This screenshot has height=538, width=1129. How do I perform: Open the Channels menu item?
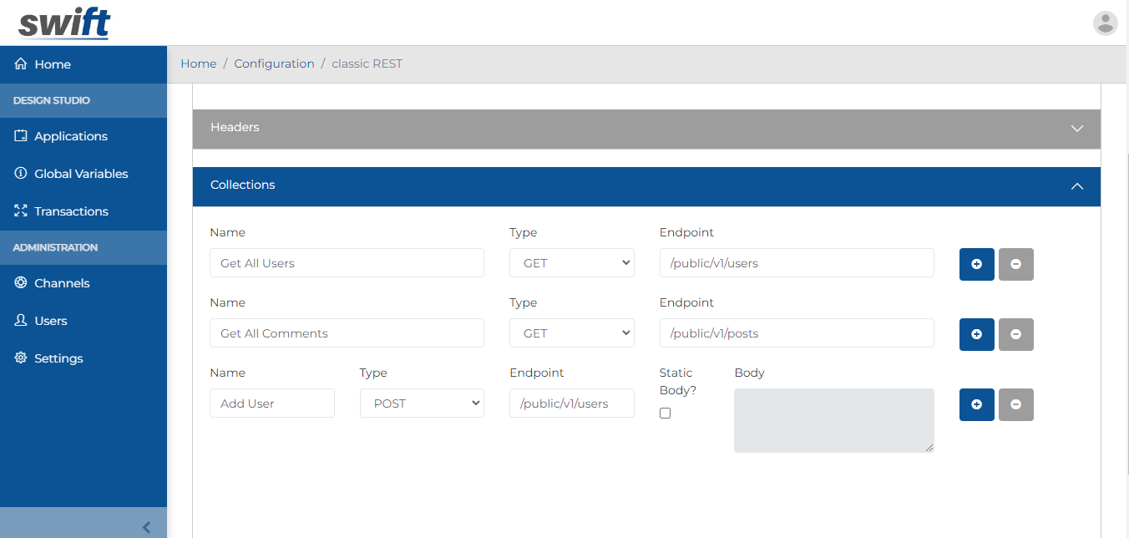point(61,283)
